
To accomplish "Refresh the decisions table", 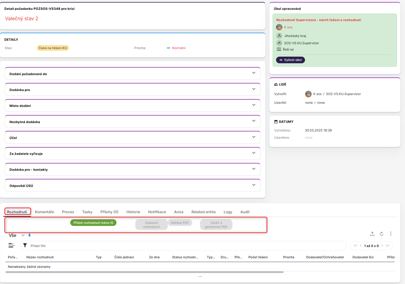I will pyautogui.click(x=382, y=234).
